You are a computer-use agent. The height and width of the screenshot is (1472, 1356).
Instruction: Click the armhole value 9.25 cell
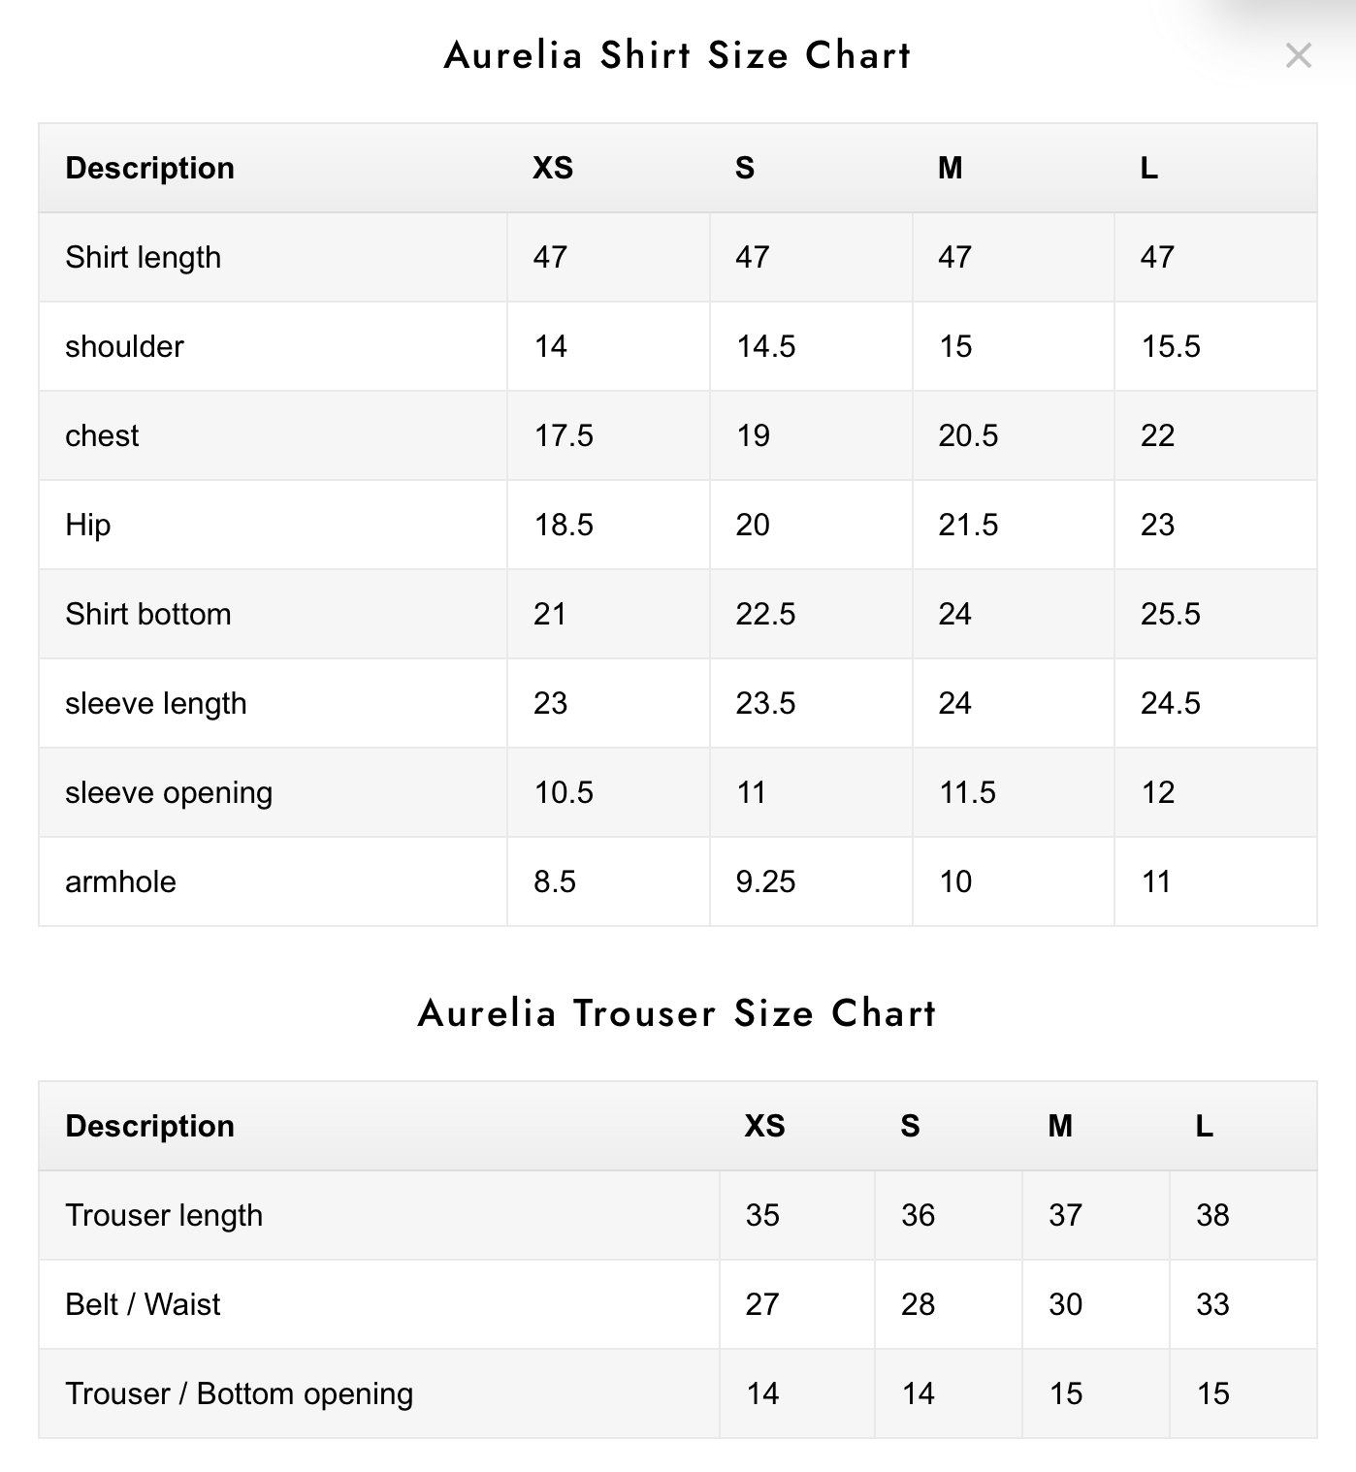[x=811, y=881]
